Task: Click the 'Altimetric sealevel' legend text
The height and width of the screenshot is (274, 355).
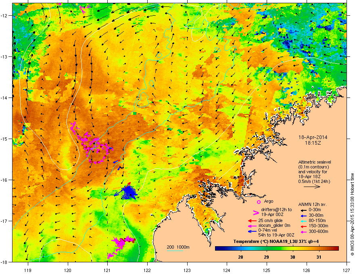Action: [315, 162]
